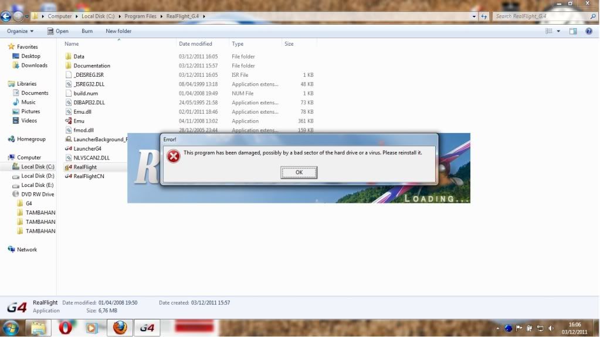
Task: Open recent locations dropdown beside forward arrow
Action: click(x=27, y=16)
